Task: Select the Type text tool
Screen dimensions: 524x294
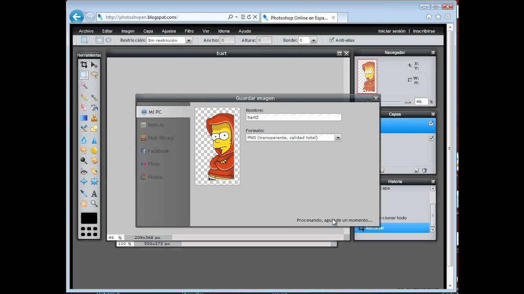Action: click(94, 194)
